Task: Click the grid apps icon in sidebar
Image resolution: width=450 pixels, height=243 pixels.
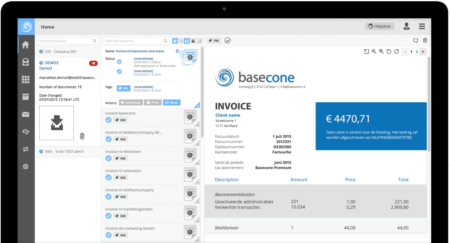Action: point(26,79)
